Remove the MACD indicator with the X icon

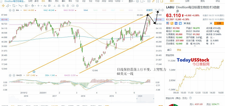(x=14, y=75)
